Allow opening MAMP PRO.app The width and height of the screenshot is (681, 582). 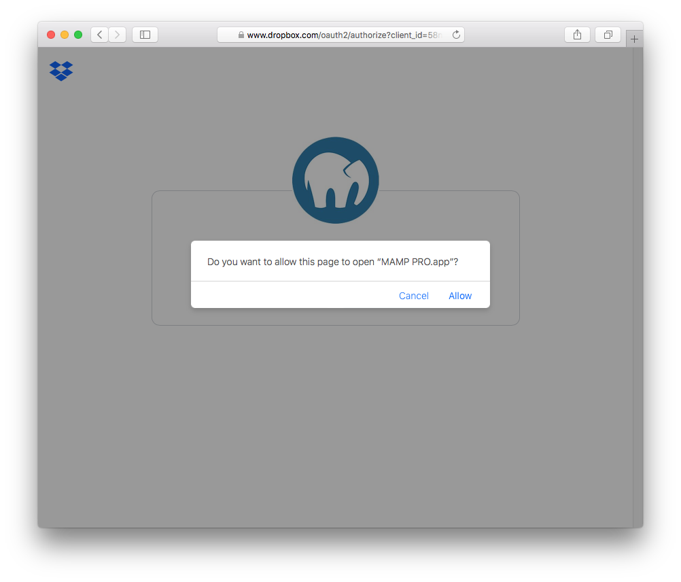460,295
